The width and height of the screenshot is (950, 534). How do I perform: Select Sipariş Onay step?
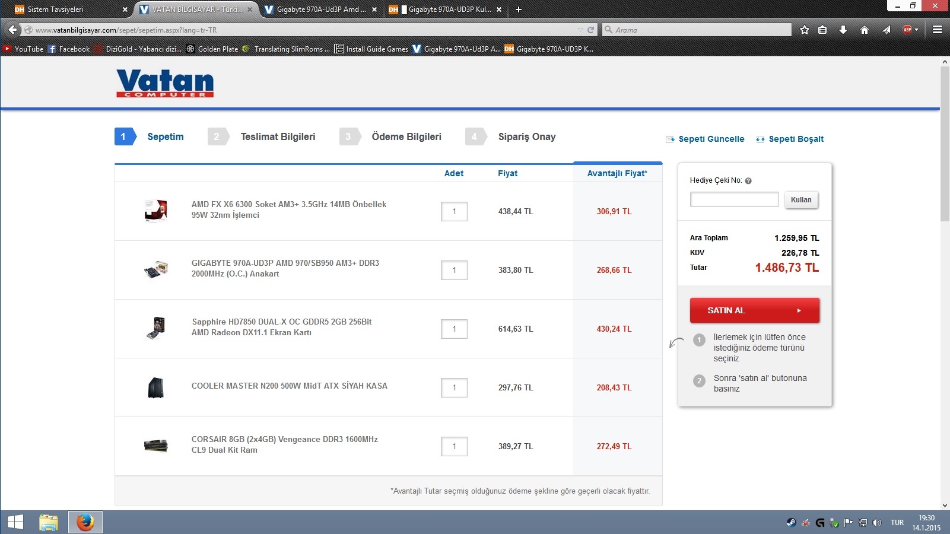pyautogui.click(x=511, y=136)
